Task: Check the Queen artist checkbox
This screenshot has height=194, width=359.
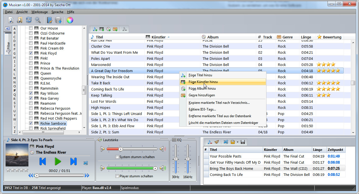Action: pyautogui.click(x=31, y=73)
